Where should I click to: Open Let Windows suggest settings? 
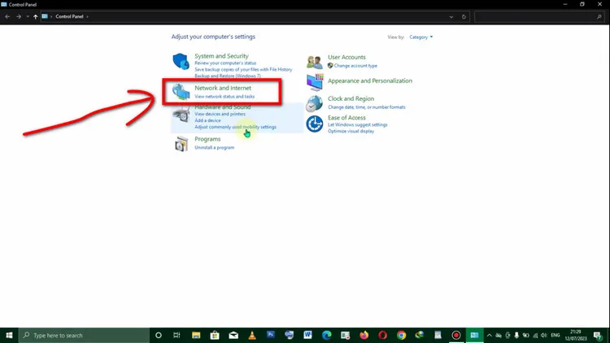[x=358, y=125]
